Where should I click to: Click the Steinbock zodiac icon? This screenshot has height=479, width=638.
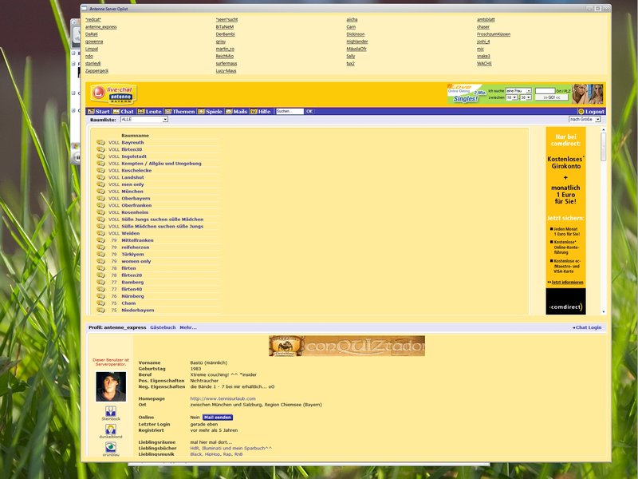point(110,409)
